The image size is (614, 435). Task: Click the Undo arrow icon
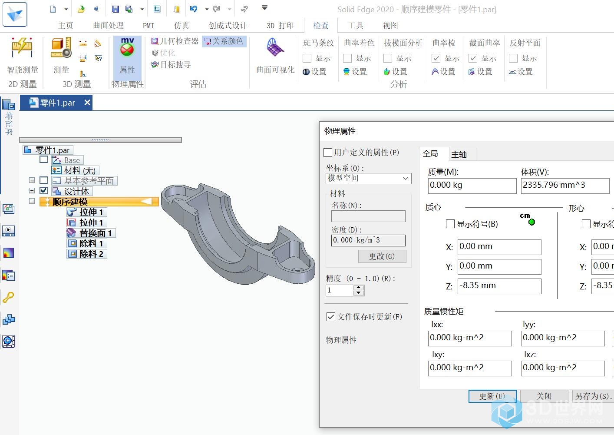point(194,9)
